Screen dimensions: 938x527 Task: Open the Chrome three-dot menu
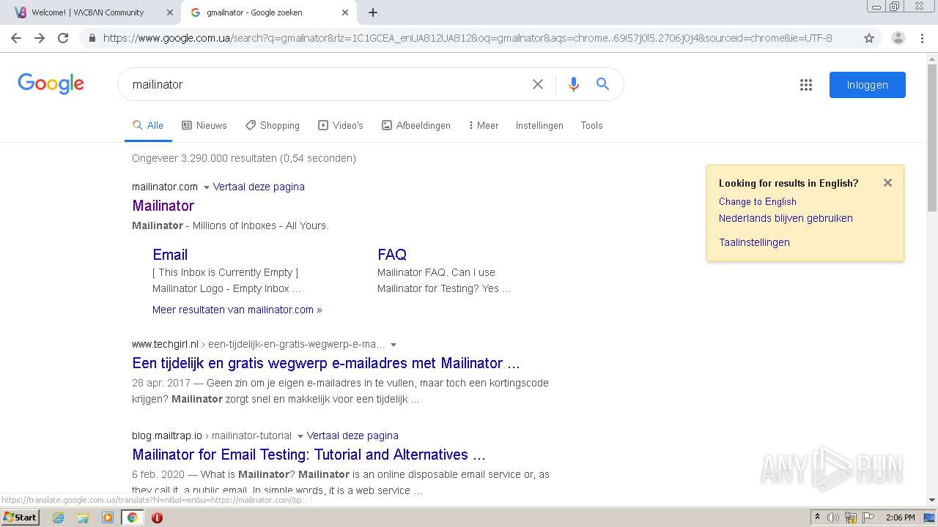[x=923, y=38]
